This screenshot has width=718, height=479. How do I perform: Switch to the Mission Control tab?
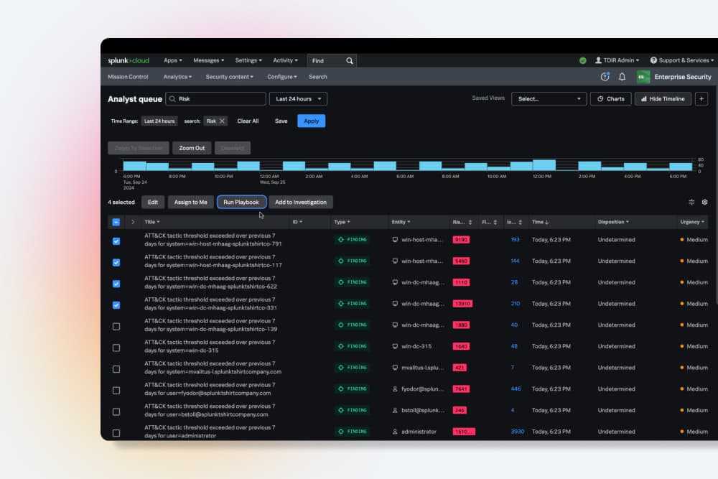pyautogui.click(x=128, y=77)
